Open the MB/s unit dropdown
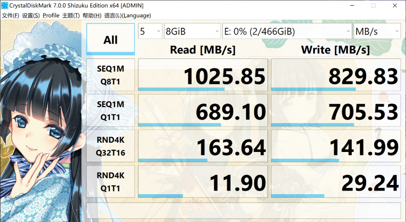Image resolution: width=406 pixels, height=222 pixels. [x=377, y=31]
